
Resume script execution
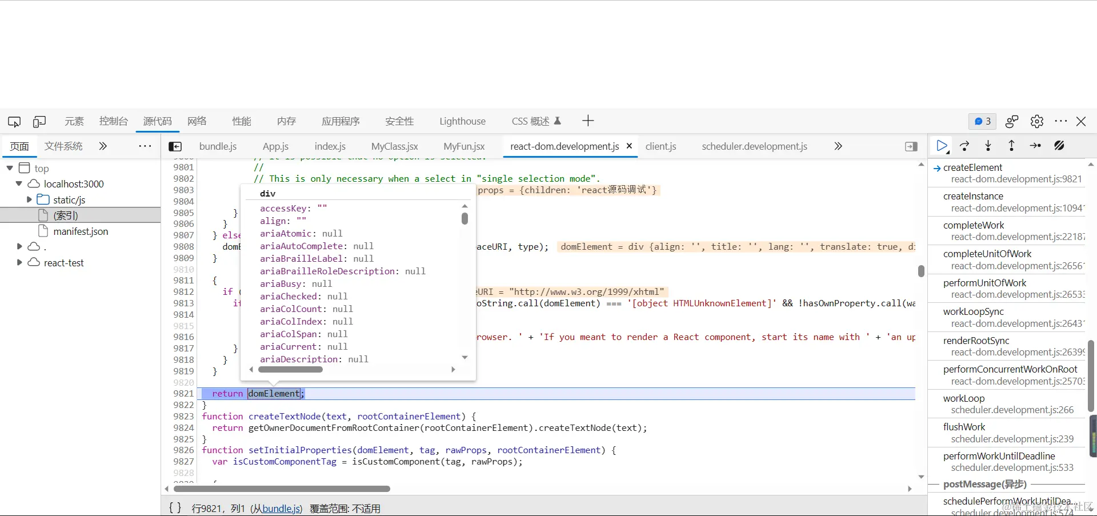pyautogui.click(x=942, y=146)
